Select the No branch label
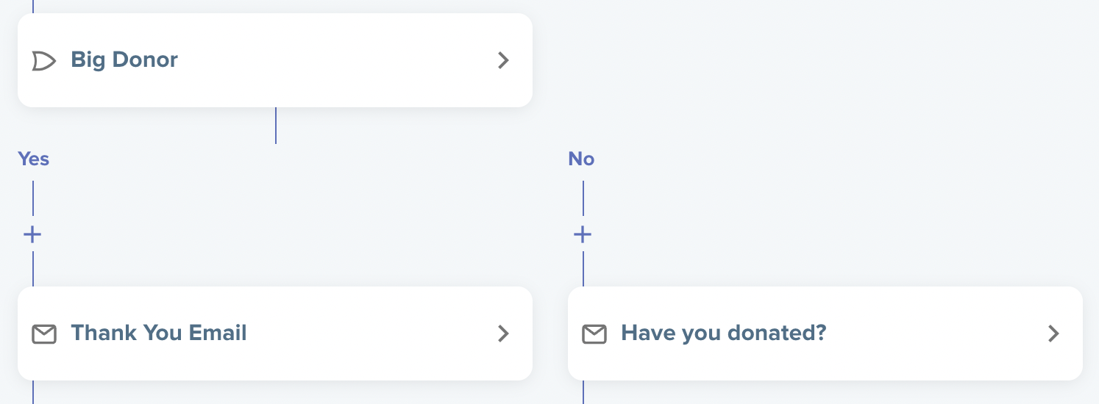The image size is (1099, 404). 581,159
